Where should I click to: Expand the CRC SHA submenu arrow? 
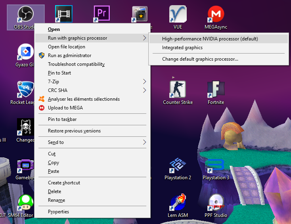[145, 90]
